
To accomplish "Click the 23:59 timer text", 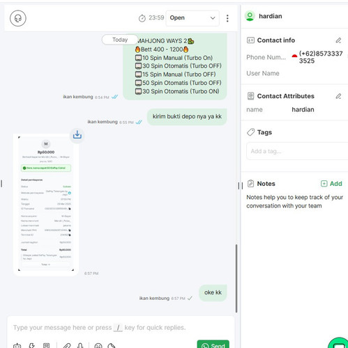I will 156,17.
